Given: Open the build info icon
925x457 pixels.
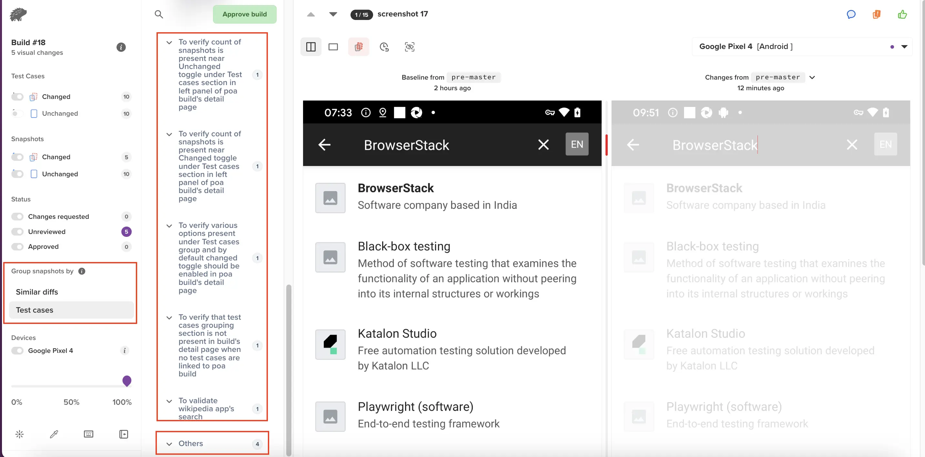Looking at the screenshot, I should (121, 47).
